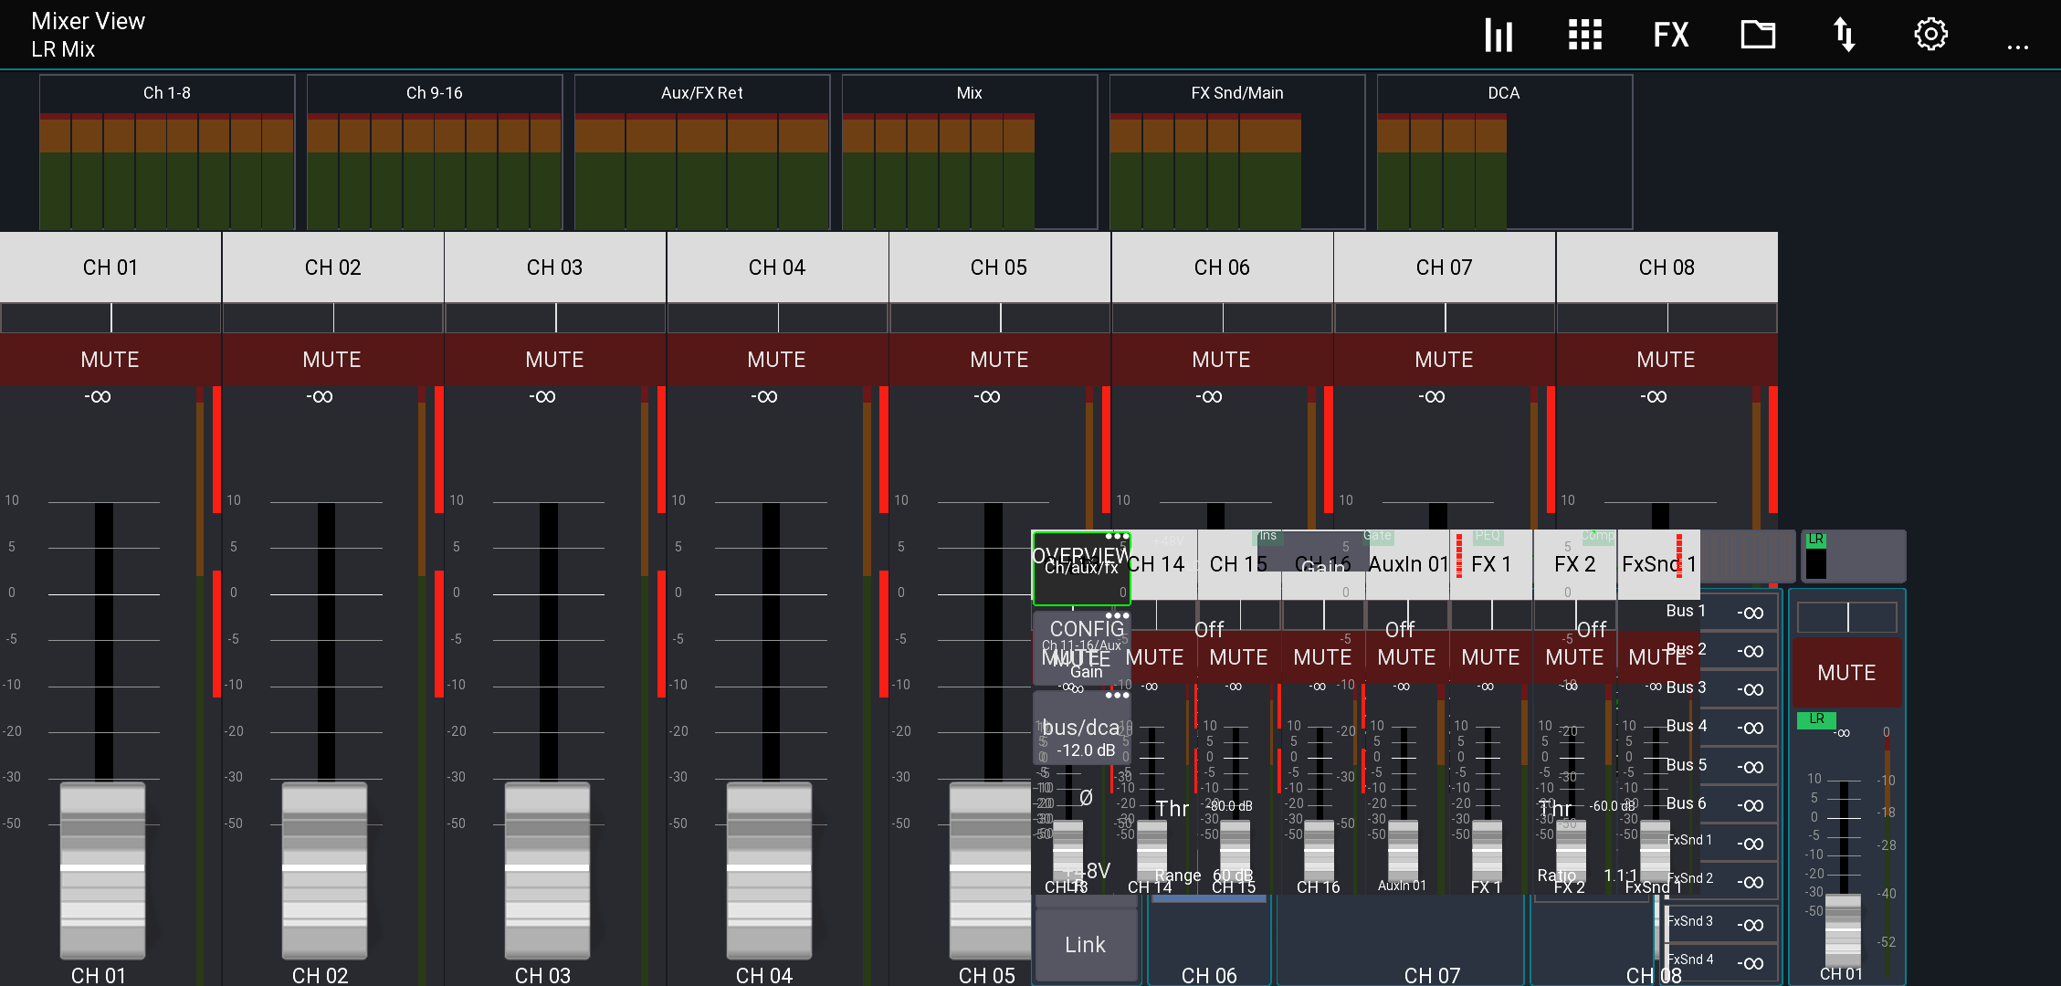Open the settings gear icon
This screenshot has width=2061, height=986.
coord(1930,35)
